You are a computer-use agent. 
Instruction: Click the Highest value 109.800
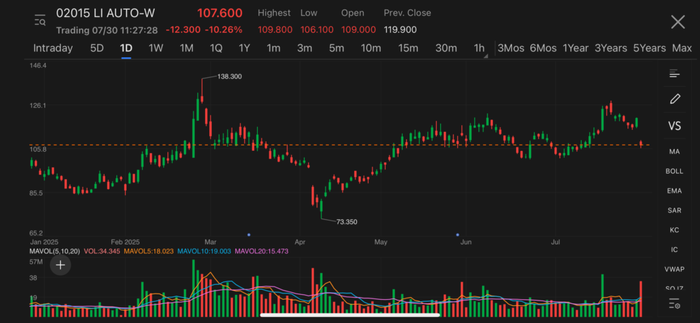pos(275,30)
